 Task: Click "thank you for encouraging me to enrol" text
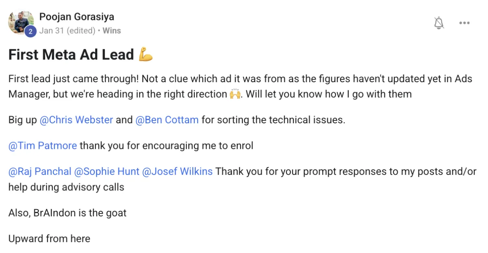tap(166, 146)
